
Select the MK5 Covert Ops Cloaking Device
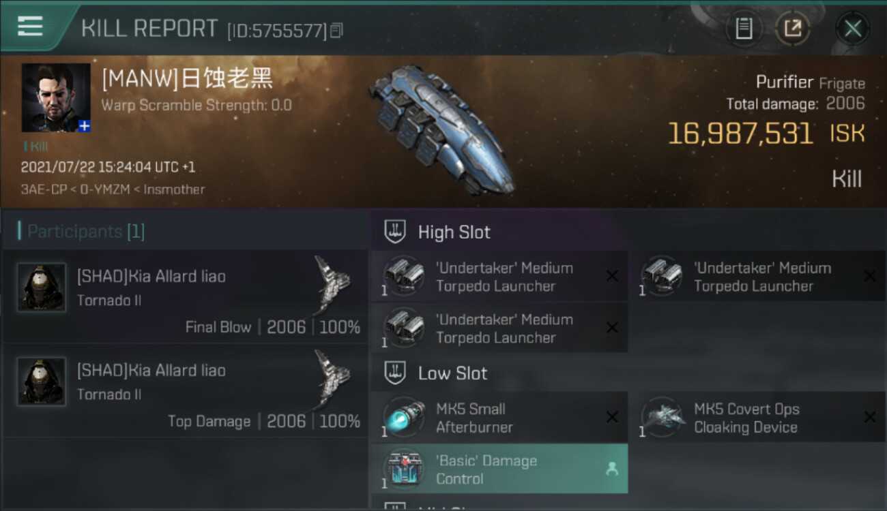[x=757, y=418]
